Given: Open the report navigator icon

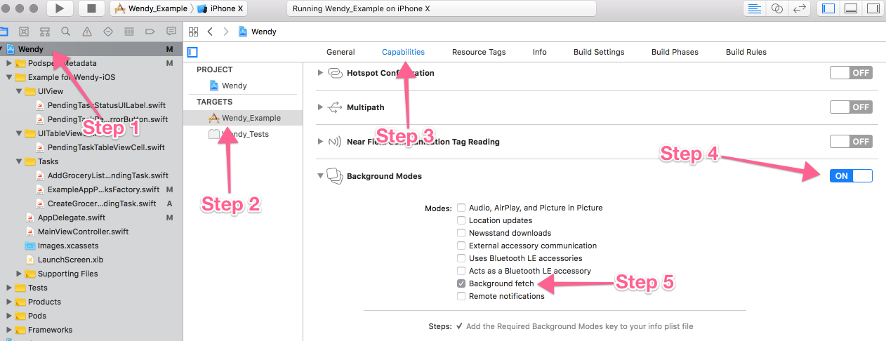Looking at the screenshot, I should [171, 32].
